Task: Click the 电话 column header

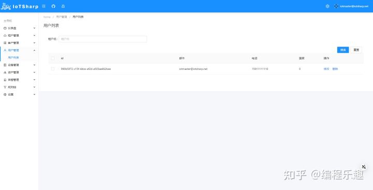Action: pyautogui.click(x=254, y=59)
